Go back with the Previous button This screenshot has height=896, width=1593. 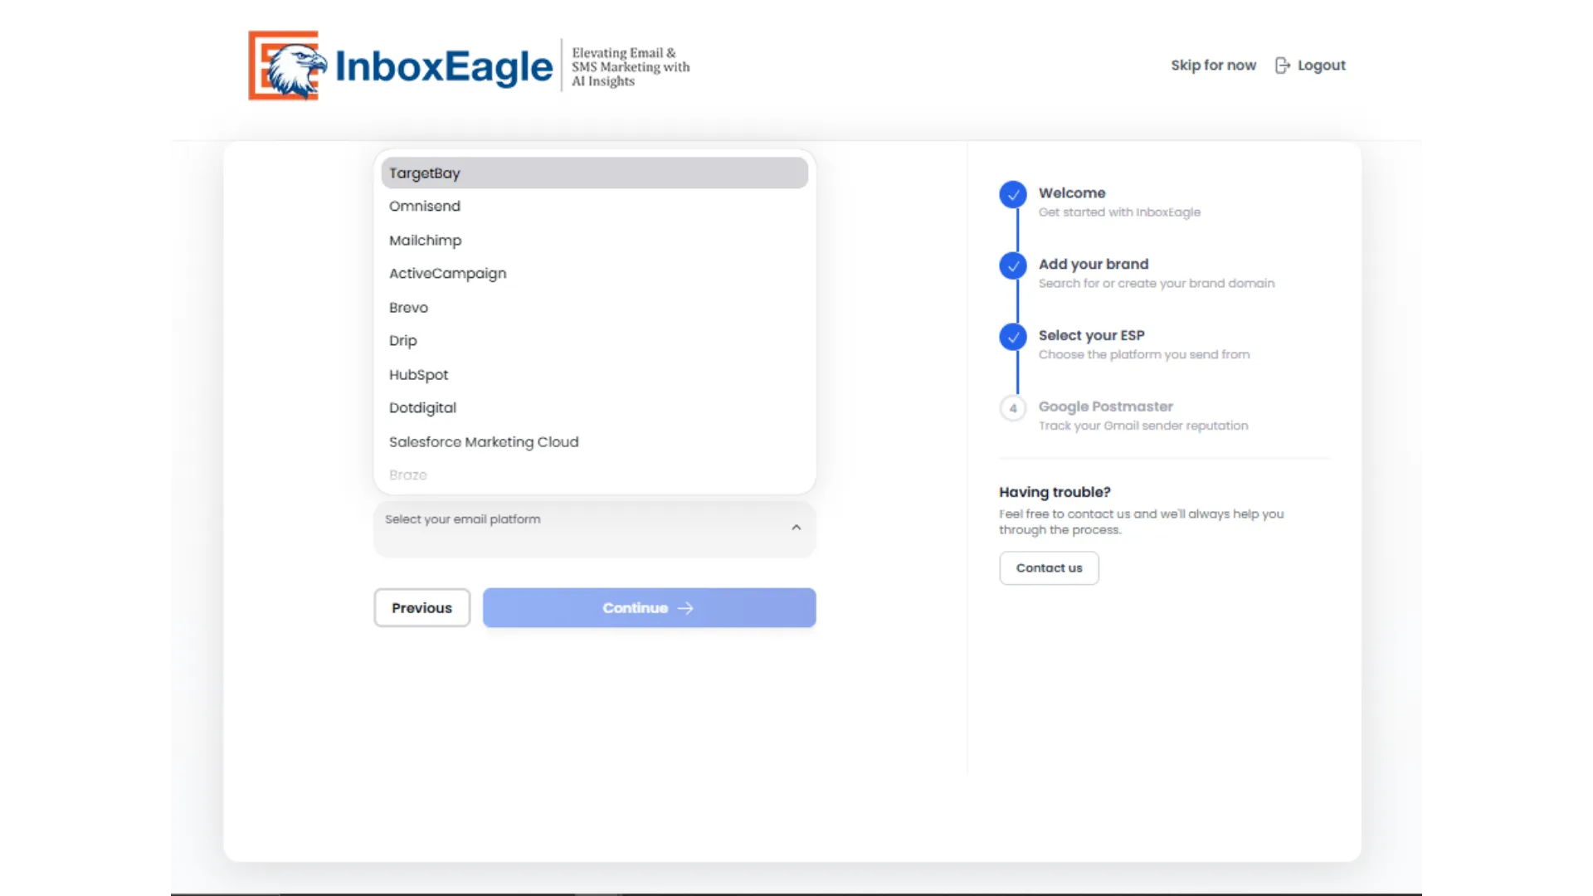click(x=421, y=608)
